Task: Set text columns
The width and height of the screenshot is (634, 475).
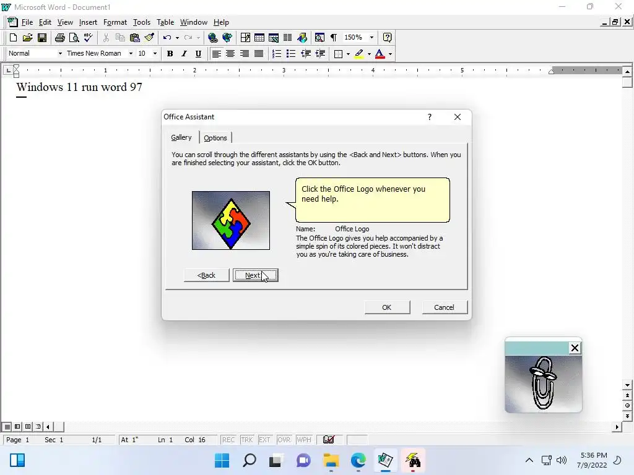Action: click(x=287, y=38)
